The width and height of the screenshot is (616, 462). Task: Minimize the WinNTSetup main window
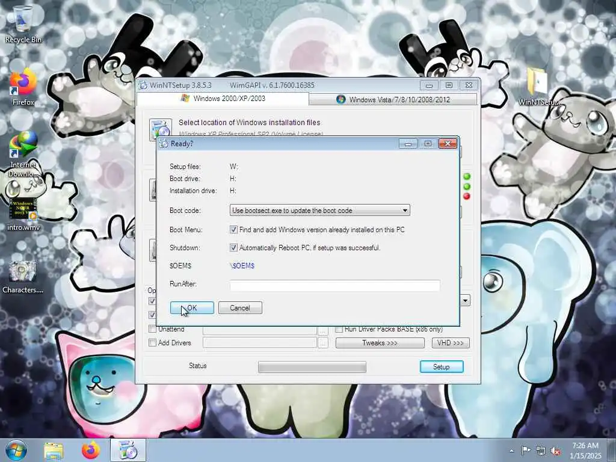(x=429, y=85)
